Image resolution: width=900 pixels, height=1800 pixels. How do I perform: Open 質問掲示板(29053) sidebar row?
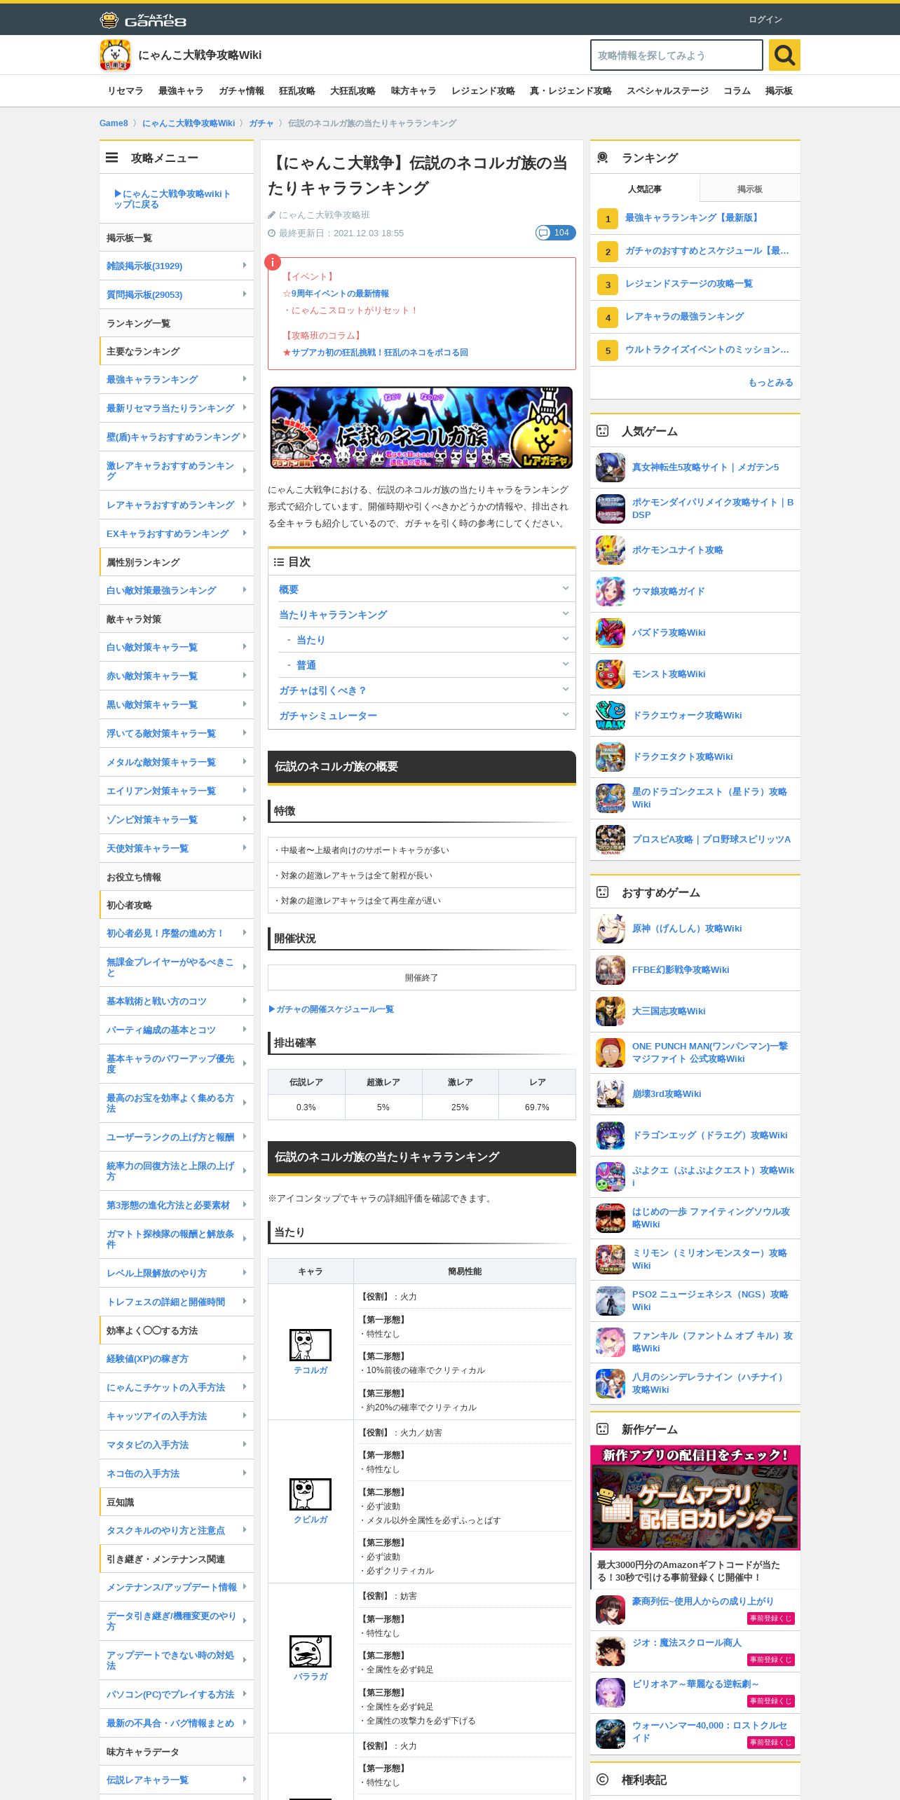177,294
